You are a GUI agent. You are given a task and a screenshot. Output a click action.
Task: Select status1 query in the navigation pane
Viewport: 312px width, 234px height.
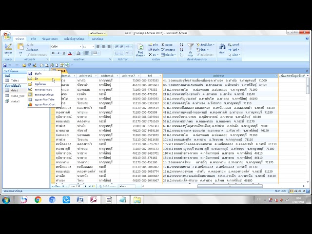15,101
